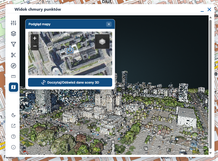Open the compass navigation tool

[14, 66]
